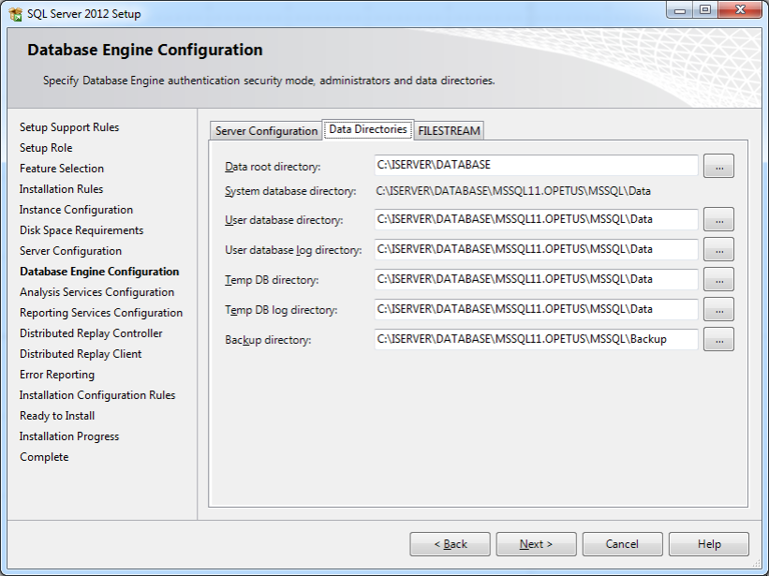Click the Database Engine Configuration sidebar step

coord(99,272)
